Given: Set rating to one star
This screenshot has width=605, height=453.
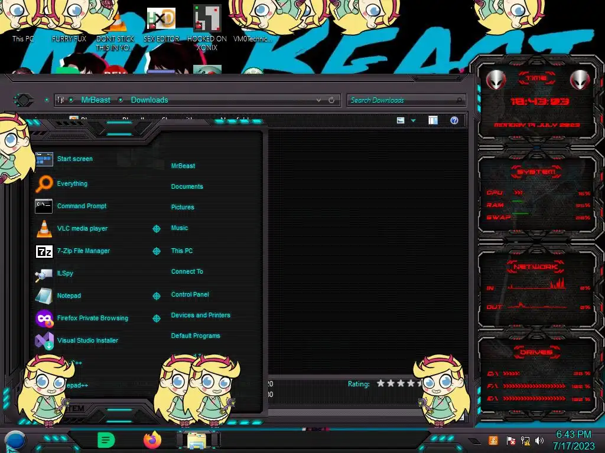Looking at the screenshot, I should [x=381, y=383].
